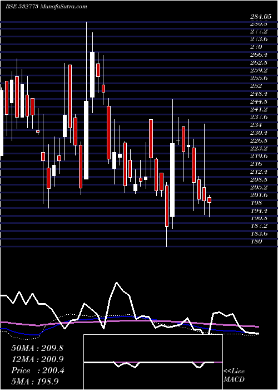This screenshot has width=278, height=390.
Task: Click the 212.4 price axis label
Action: click(x=259, y=172)
